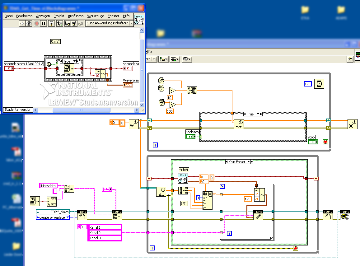Open the Werkzeuge menu
The image size is (360, 266).
click(x=96, y=16)
